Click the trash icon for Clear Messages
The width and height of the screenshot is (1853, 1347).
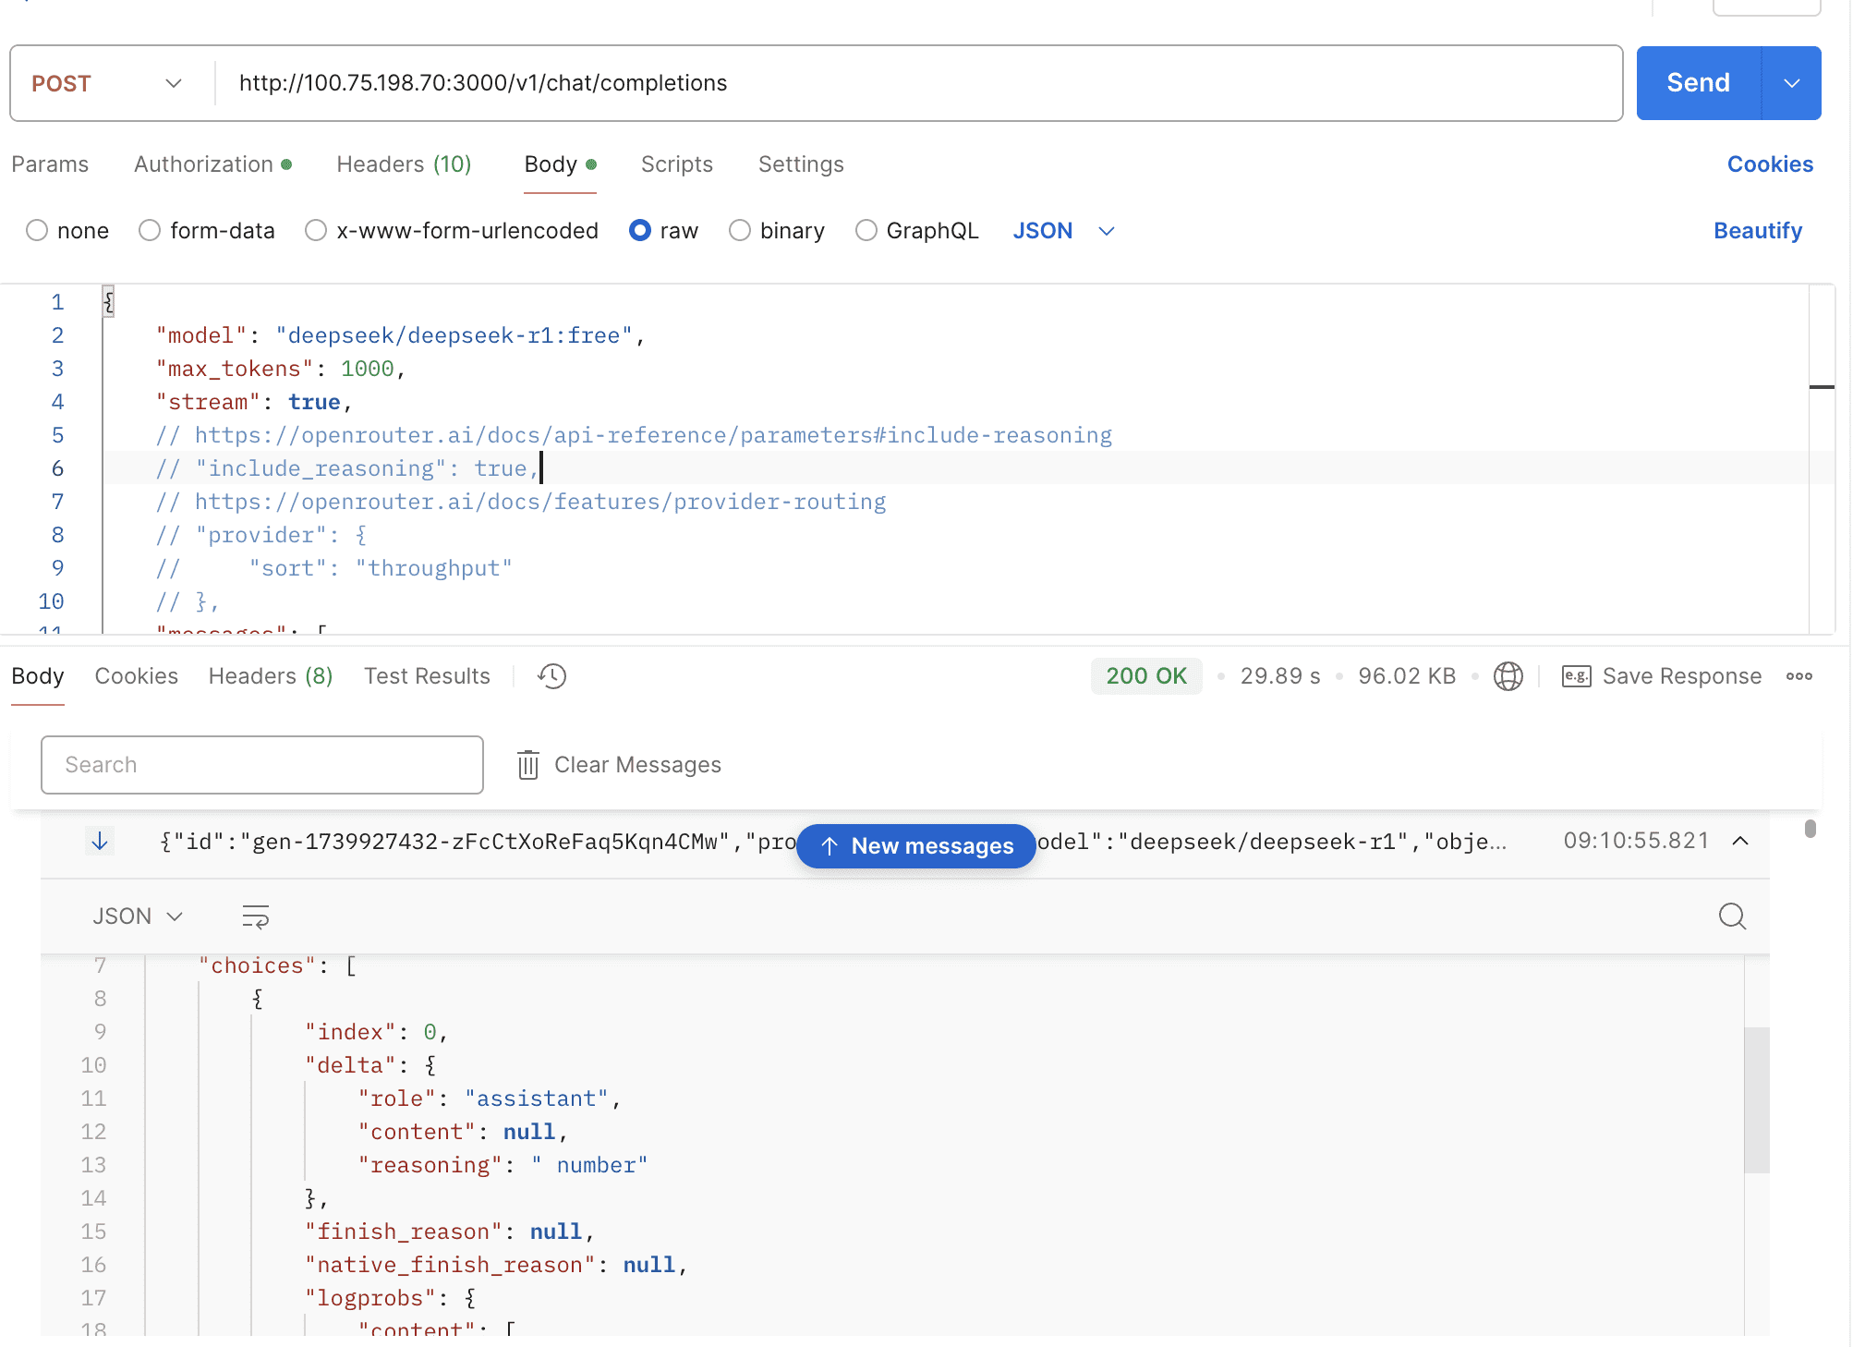[x=528, y=765]
